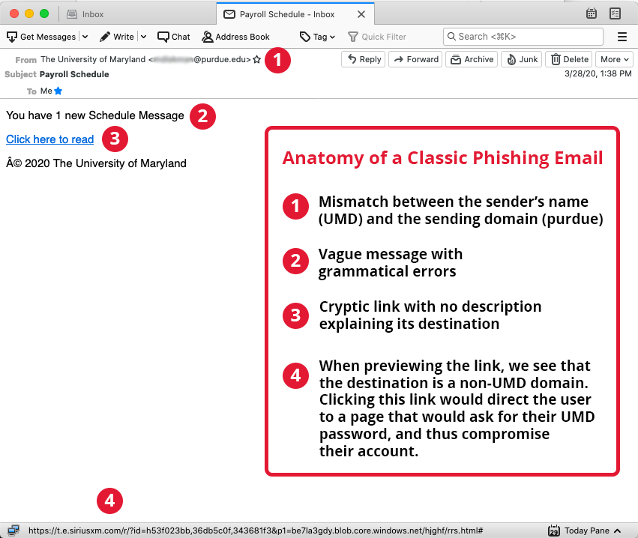
Task: Focus the Search field
Action: tap(523, 37)
